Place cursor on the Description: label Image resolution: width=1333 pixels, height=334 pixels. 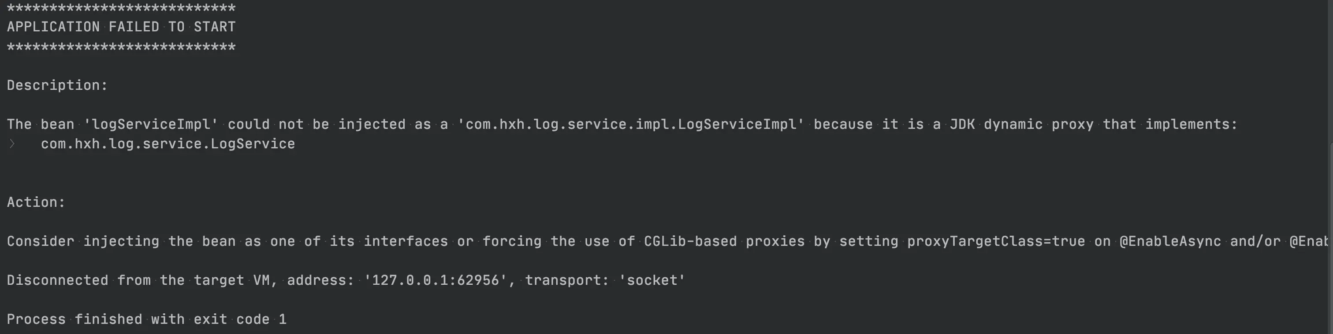coord(57,85)
